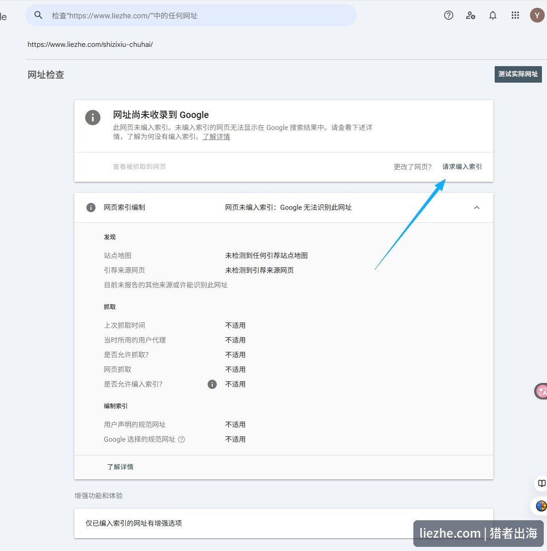Click the colorful round extension icon
Viewport: 547px width, 551px height.
tap(541, 506)
